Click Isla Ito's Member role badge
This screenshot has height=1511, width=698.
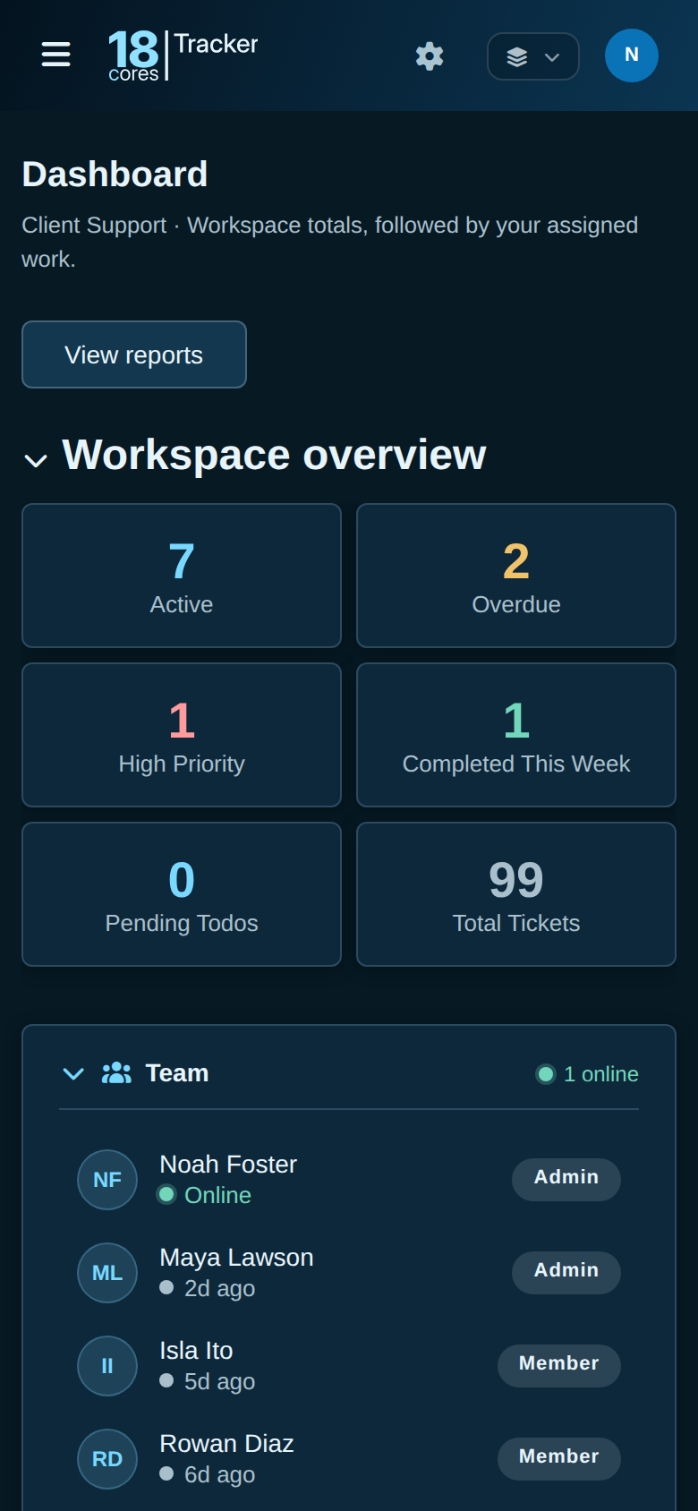coord(559,1365)
